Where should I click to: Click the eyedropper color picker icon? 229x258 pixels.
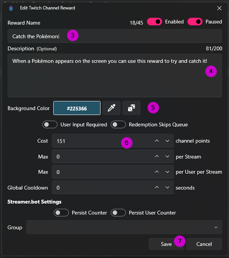pyautogui.click(x=111, y=108)
